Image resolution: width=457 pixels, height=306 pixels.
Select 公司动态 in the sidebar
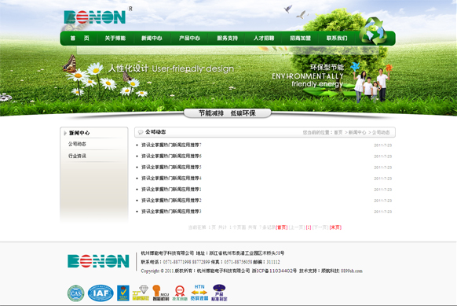[x=77, y=144]
